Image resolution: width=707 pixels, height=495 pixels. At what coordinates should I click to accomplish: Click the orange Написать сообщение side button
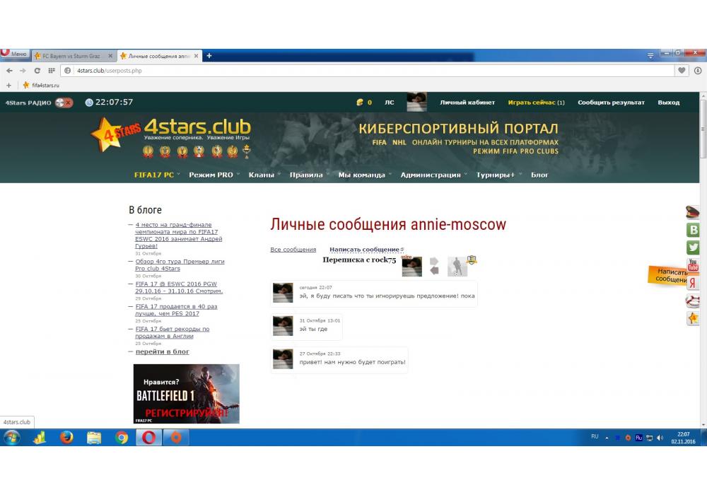(668, 275)
